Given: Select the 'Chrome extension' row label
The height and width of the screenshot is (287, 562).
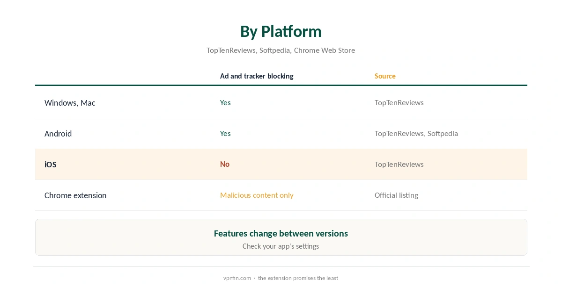Looking at the screenshot, I should 75,195.
